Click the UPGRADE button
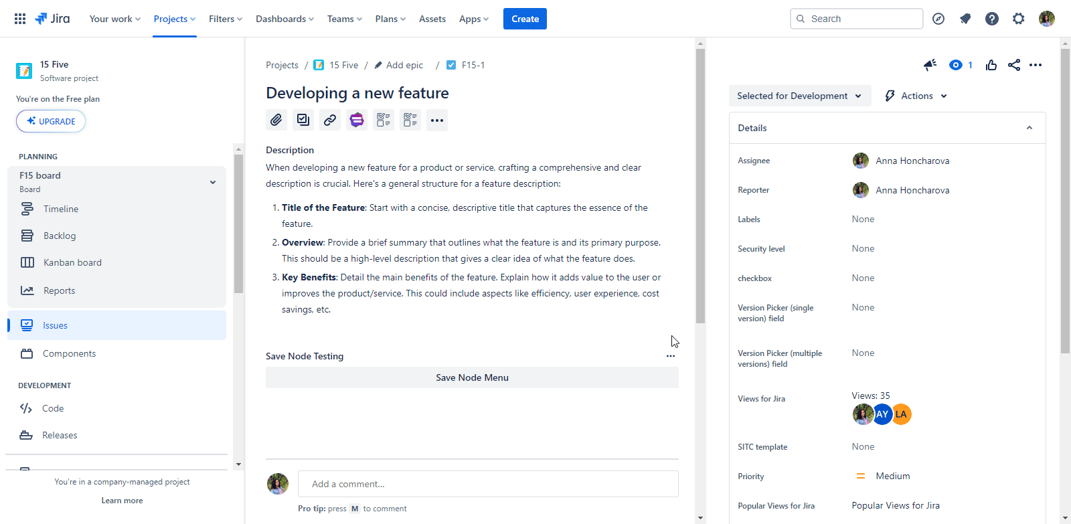The width and height of the screenshot is (1071, 524). 51,121
